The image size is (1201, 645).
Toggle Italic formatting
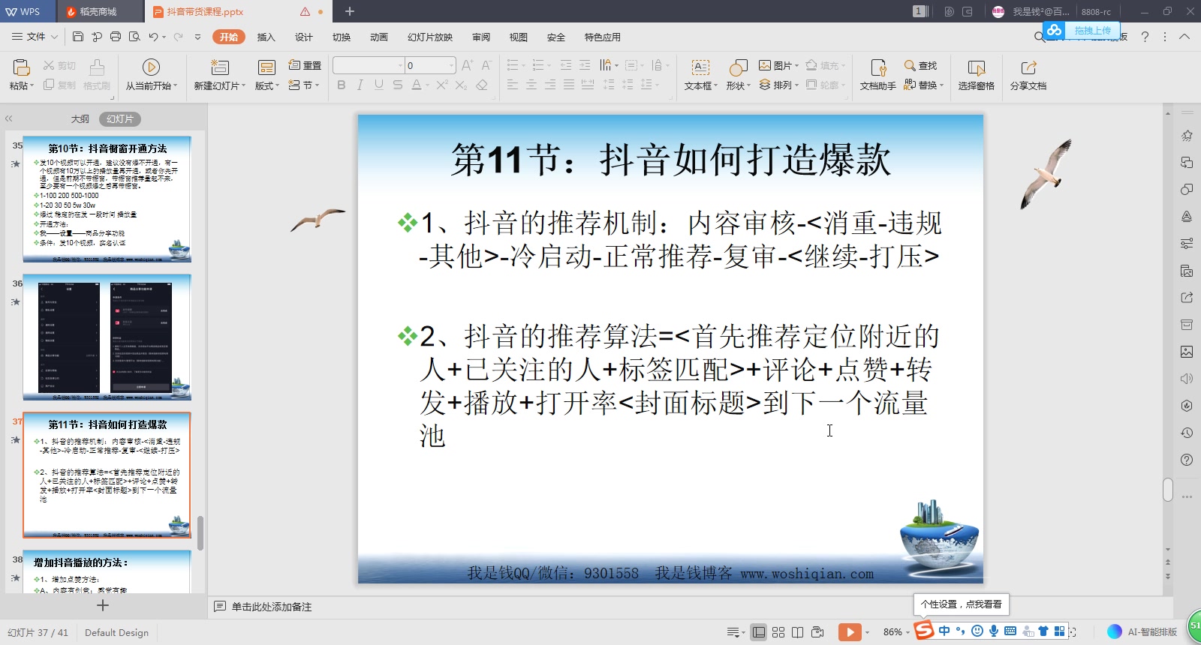(x=360, y=85)
